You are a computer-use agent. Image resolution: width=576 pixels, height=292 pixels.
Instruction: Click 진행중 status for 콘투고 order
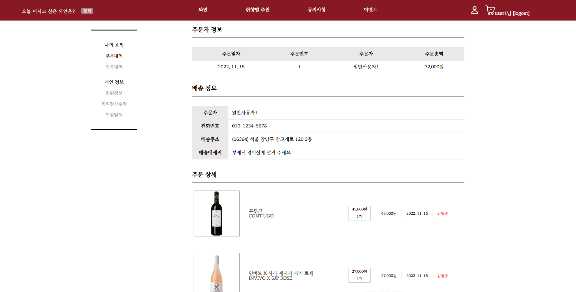pos(443,213)
